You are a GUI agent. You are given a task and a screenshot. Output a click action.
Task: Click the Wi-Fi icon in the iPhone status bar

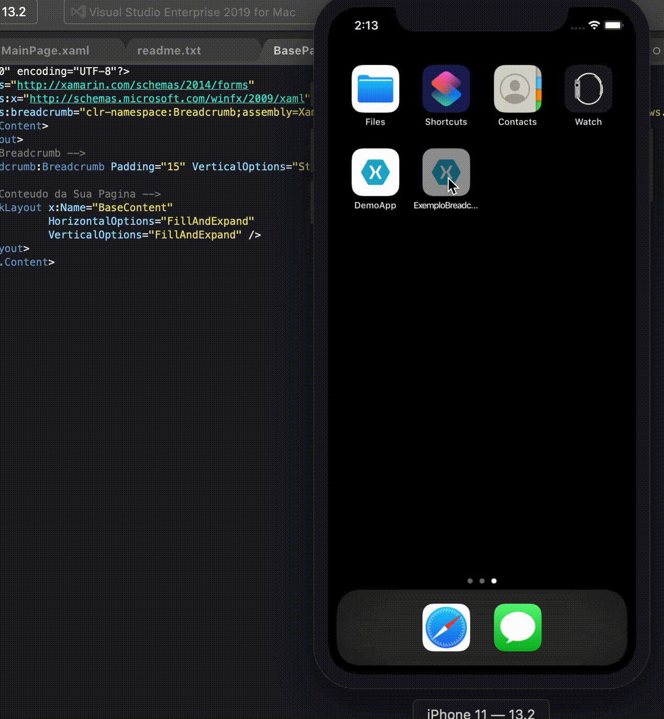pos(594,25)
